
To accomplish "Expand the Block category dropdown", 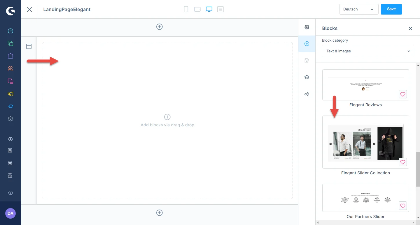I will [368, 51].
